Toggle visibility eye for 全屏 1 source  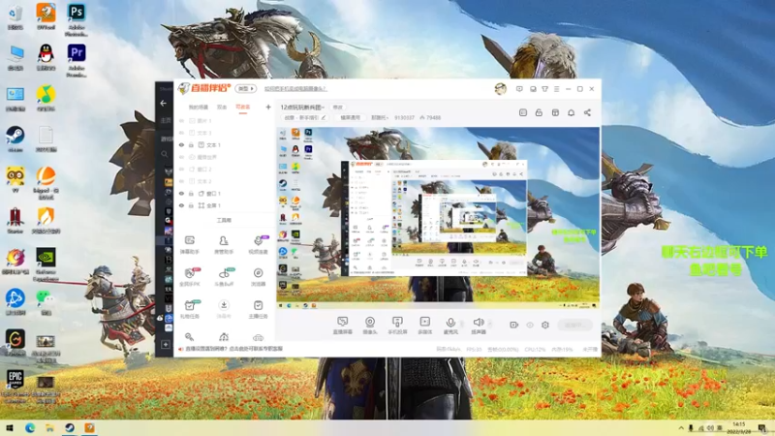click(181, 205)
